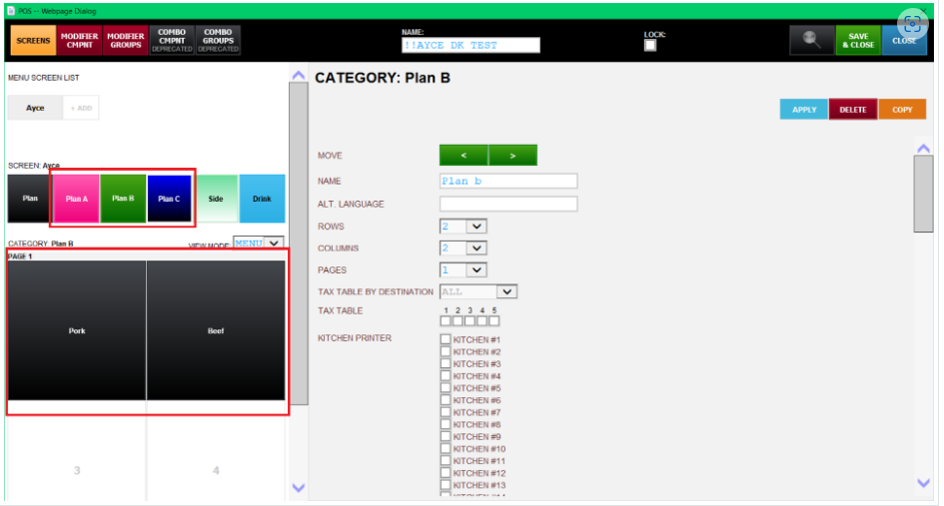Click the SAVE & CLOSE button
Viewport: 944px width, 506px height.
pyautogui.click(x=858, y=40)
